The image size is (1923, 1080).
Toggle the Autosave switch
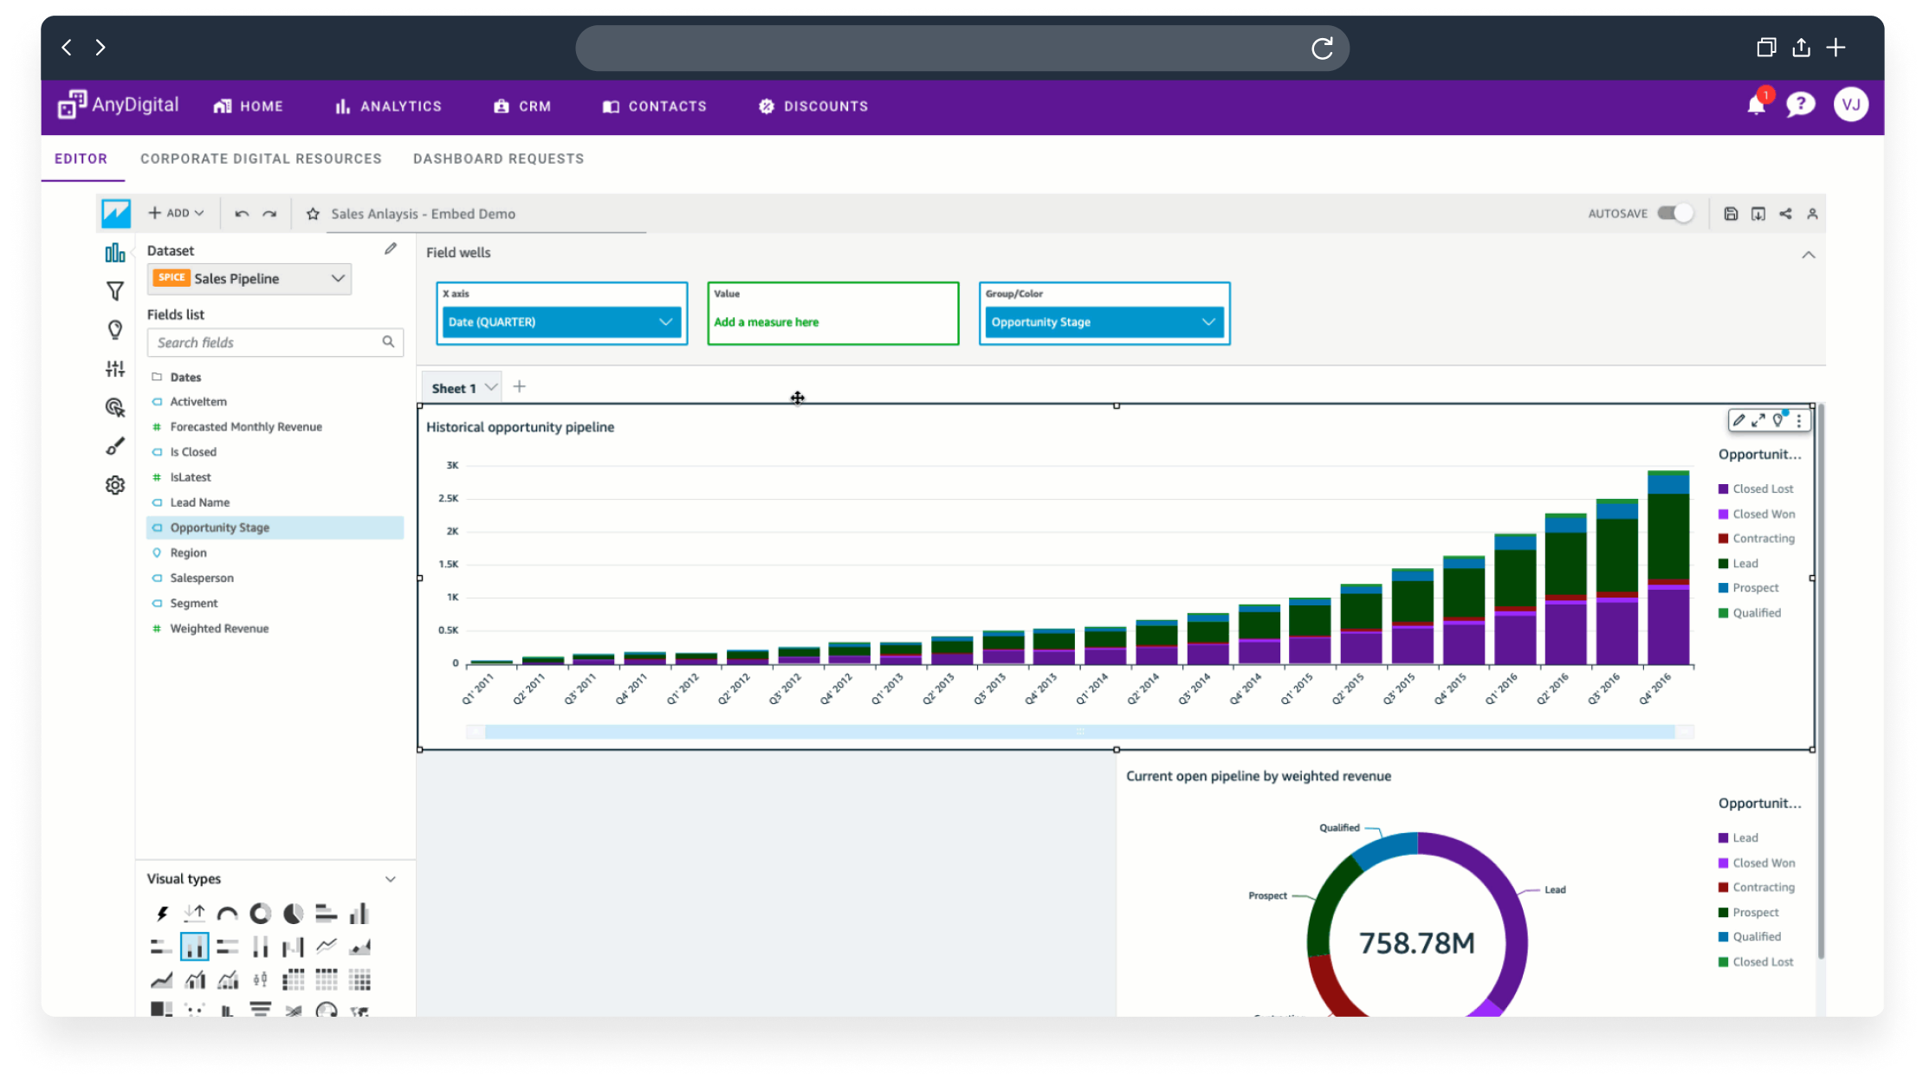point(1675,214)
